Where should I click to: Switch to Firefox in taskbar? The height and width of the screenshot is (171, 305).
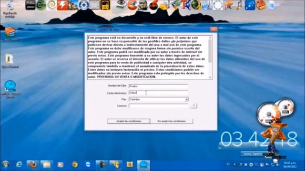(33, 165)
